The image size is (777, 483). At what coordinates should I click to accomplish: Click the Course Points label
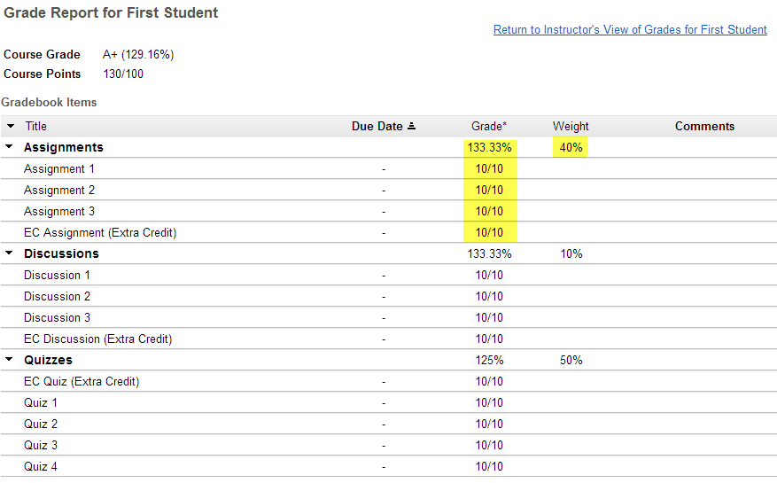[43, 74]
